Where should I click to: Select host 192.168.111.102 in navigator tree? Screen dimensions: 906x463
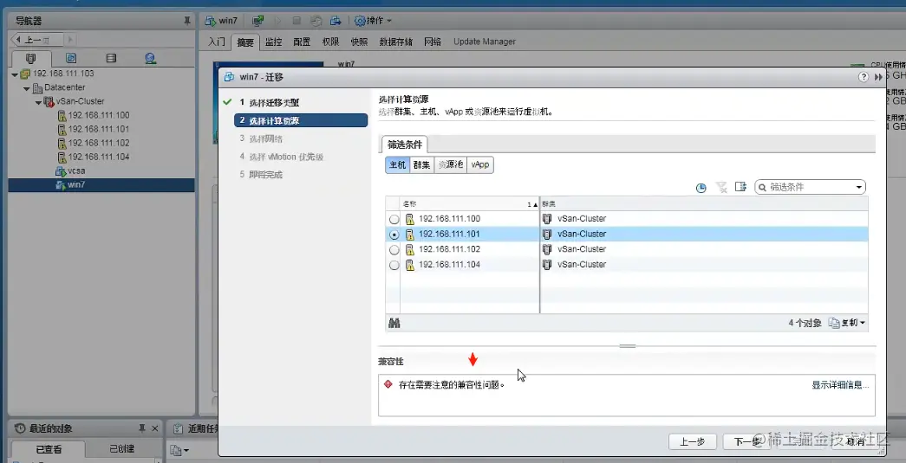tap(98, 143)
